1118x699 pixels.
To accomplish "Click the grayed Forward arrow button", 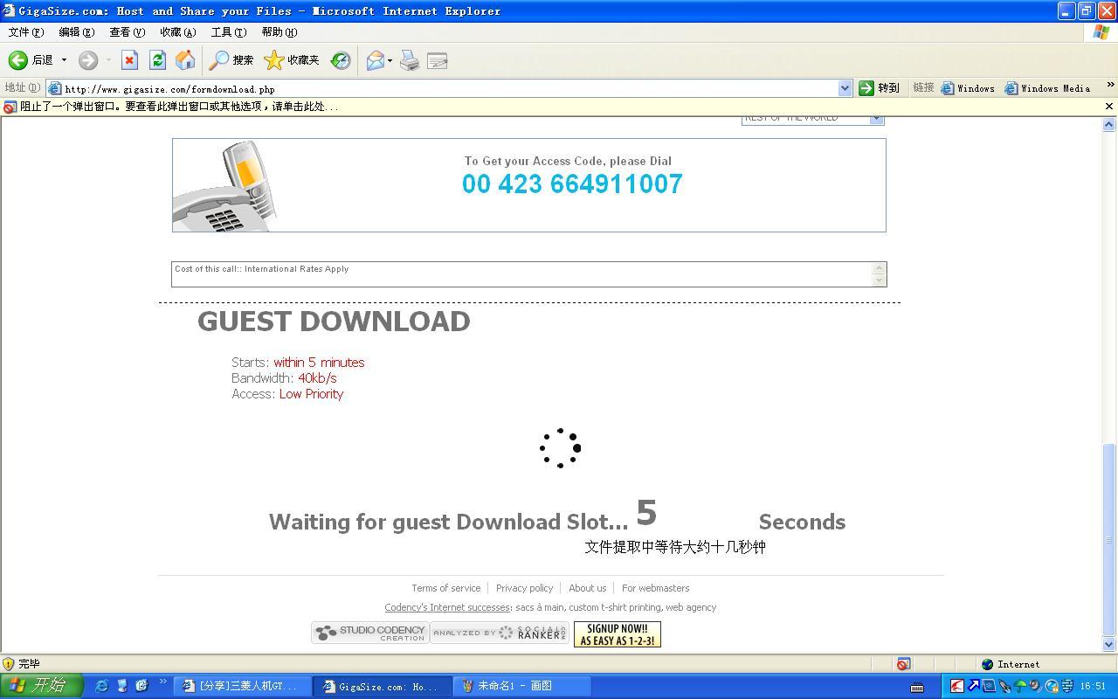I will click(x=88, y=60).
